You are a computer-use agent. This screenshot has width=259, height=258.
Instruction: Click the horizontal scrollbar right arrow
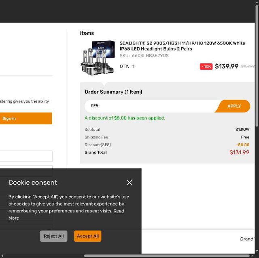(252, 256)
